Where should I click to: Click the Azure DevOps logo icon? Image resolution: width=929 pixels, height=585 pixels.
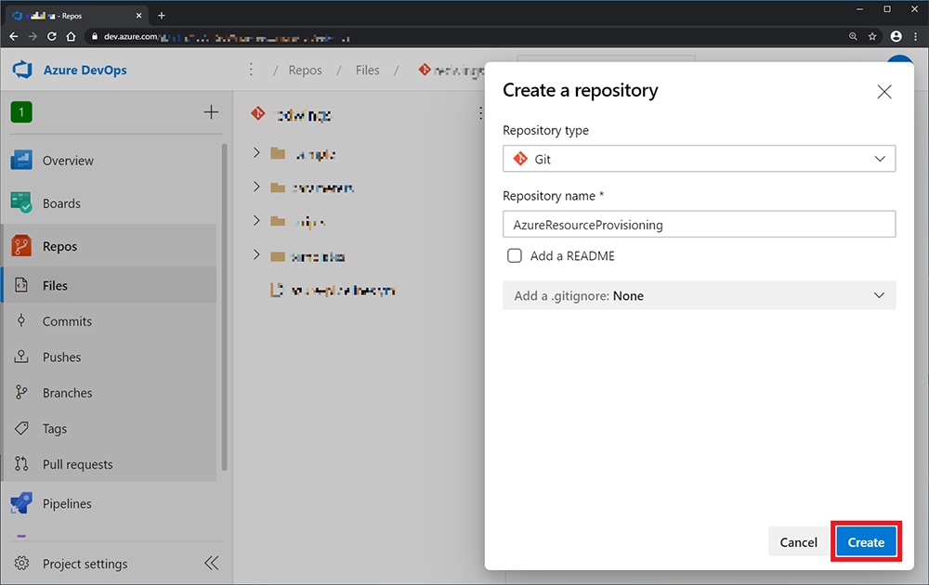(x=22, y=70)
